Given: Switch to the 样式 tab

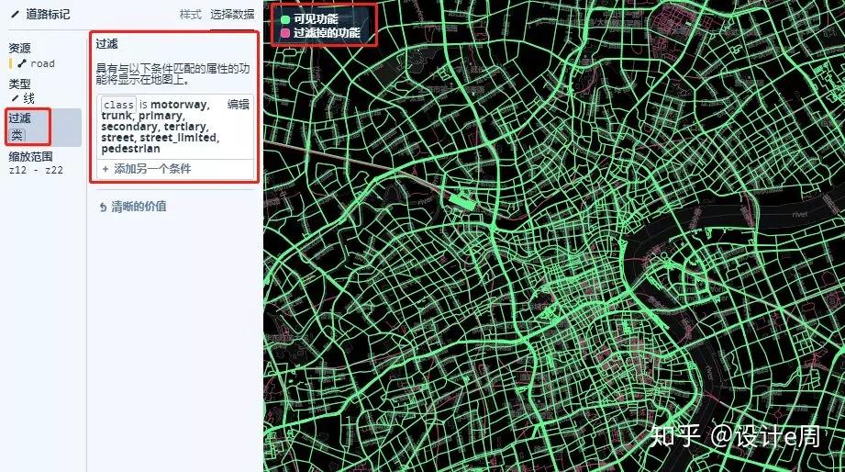Looking at the screenshot, I should [x=190, y=15].
